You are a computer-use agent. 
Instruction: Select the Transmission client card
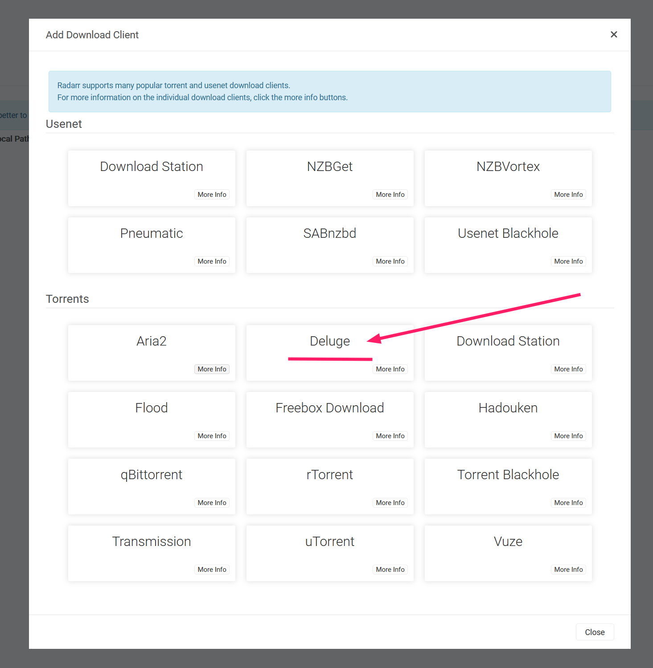[x=152, y=542]
